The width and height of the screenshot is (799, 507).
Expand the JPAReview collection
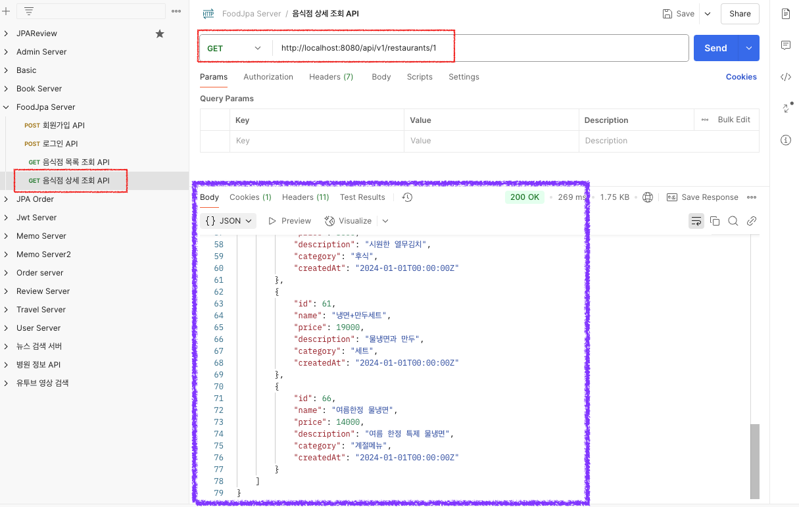[x=6, y=34]
